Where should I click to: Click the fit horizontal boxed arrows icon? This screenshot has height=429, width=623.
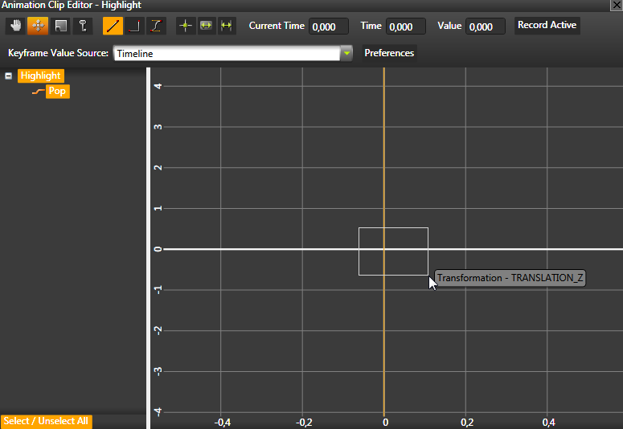tap(206, 26)
